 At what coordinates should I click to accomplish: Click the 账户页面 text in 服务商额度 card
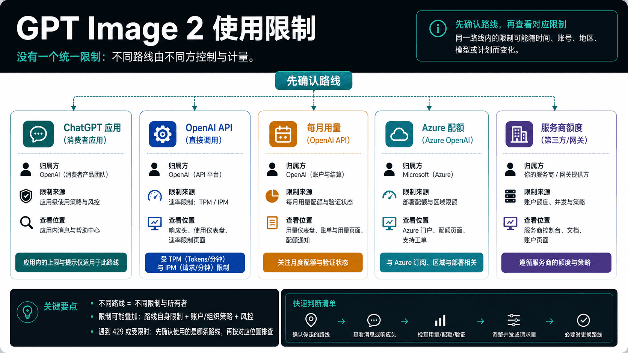point(536,240)
